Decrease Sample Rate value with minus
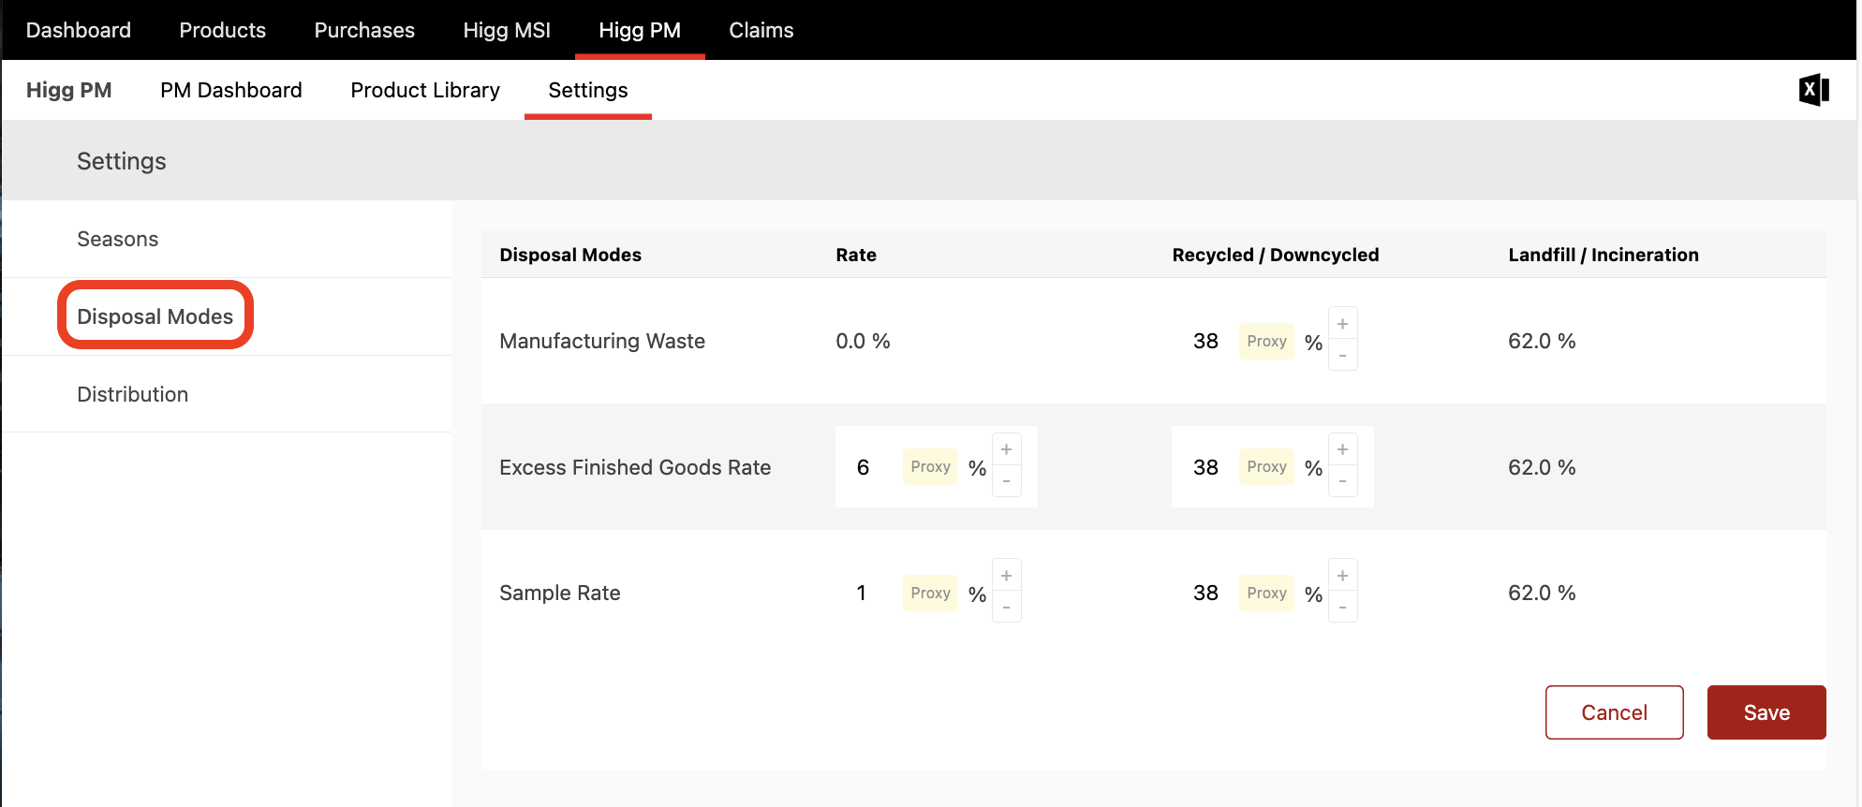This screenshot has width=1862, height=807. click(1006, 609)
